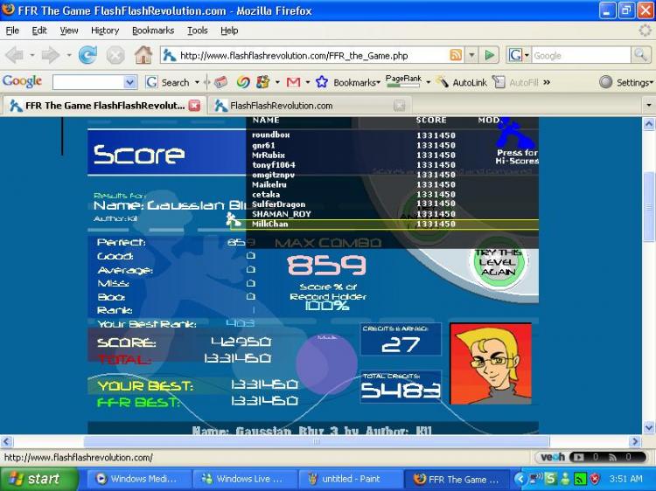Open the search engine selector dropdown
The height and width of the screenshot is (491, 656).
click(x=527, y=55)
